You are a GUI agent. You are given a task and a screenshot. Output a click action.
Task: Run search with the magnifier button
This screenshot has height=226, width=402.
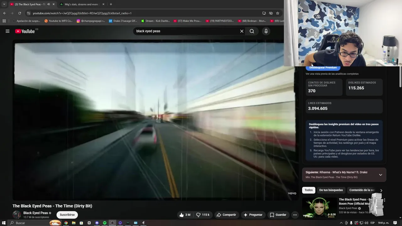pyautogui.click(x=252, y=31)
